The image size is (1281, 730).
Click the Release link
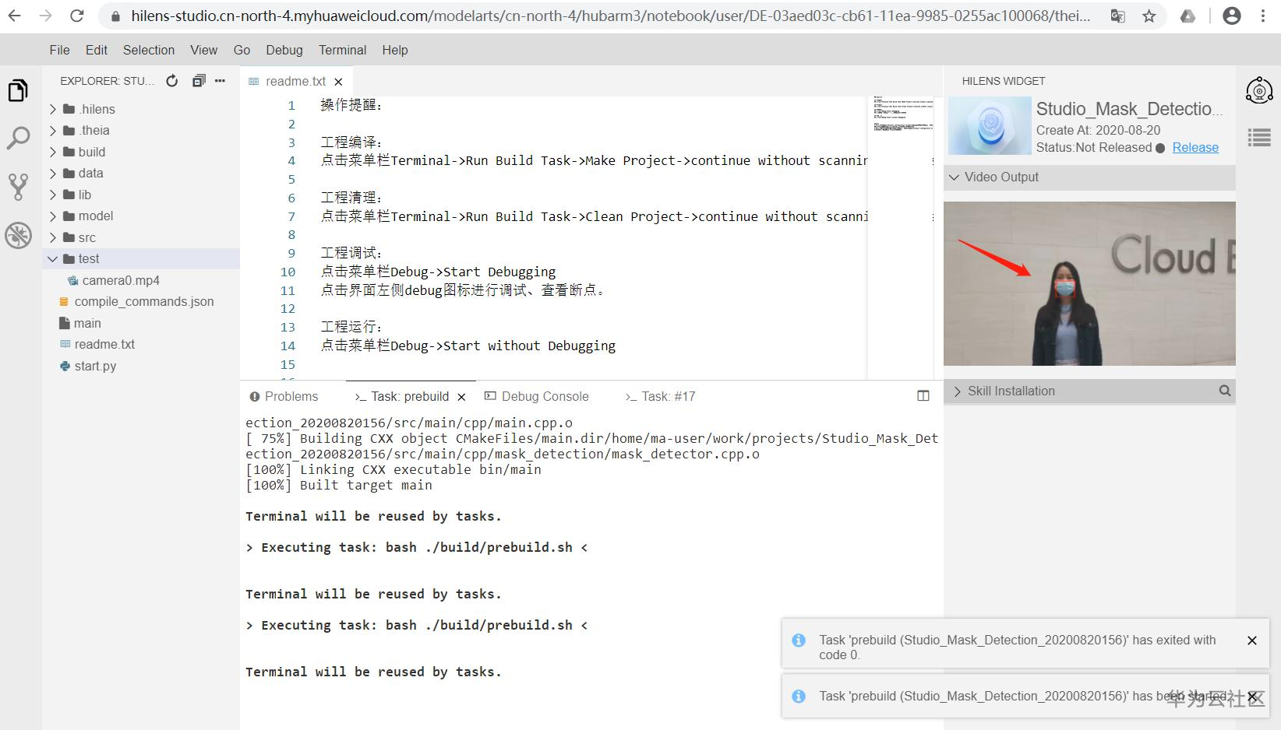[x=1195, y=148]
